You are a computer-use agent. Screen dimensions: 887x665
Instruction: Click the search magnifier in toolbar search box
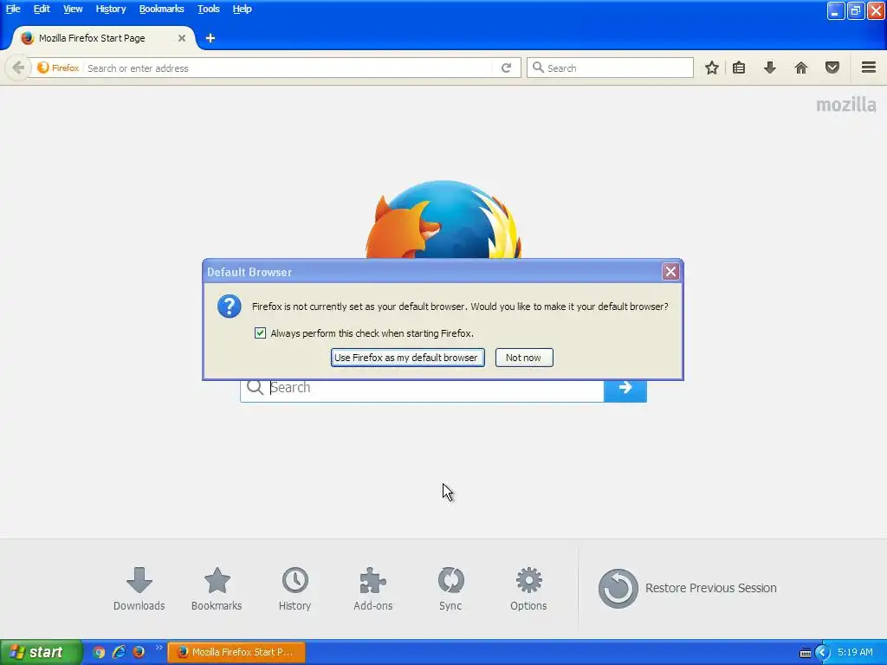pyautogui.click(x=538, y=68)
